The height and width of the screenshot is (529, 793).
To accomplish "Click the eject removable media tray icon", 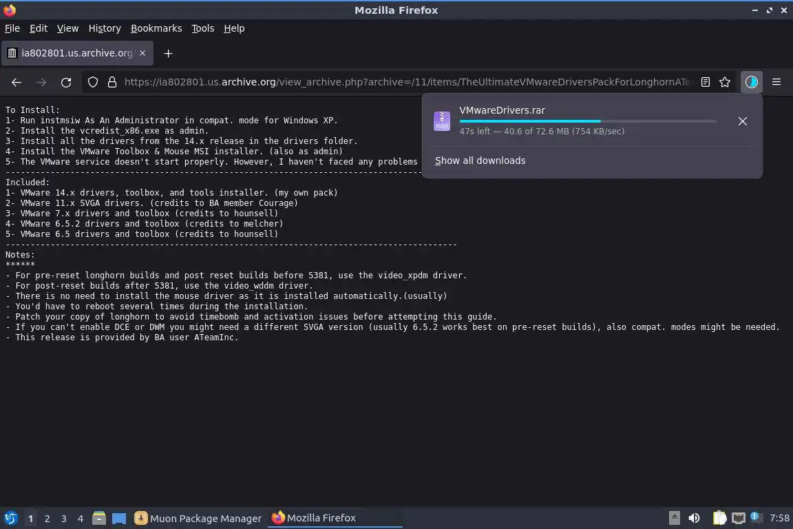I will [x=674, y=518].
